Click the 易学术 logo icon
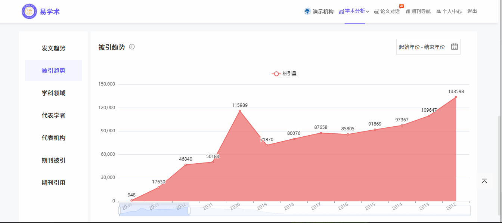This screenshot has height=223, width=502. (29, 12)
